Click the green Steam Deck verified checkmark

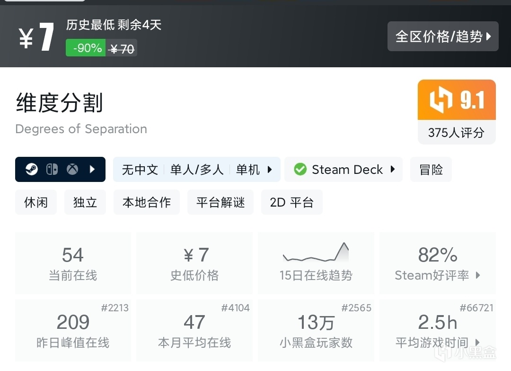pos(300,170)
